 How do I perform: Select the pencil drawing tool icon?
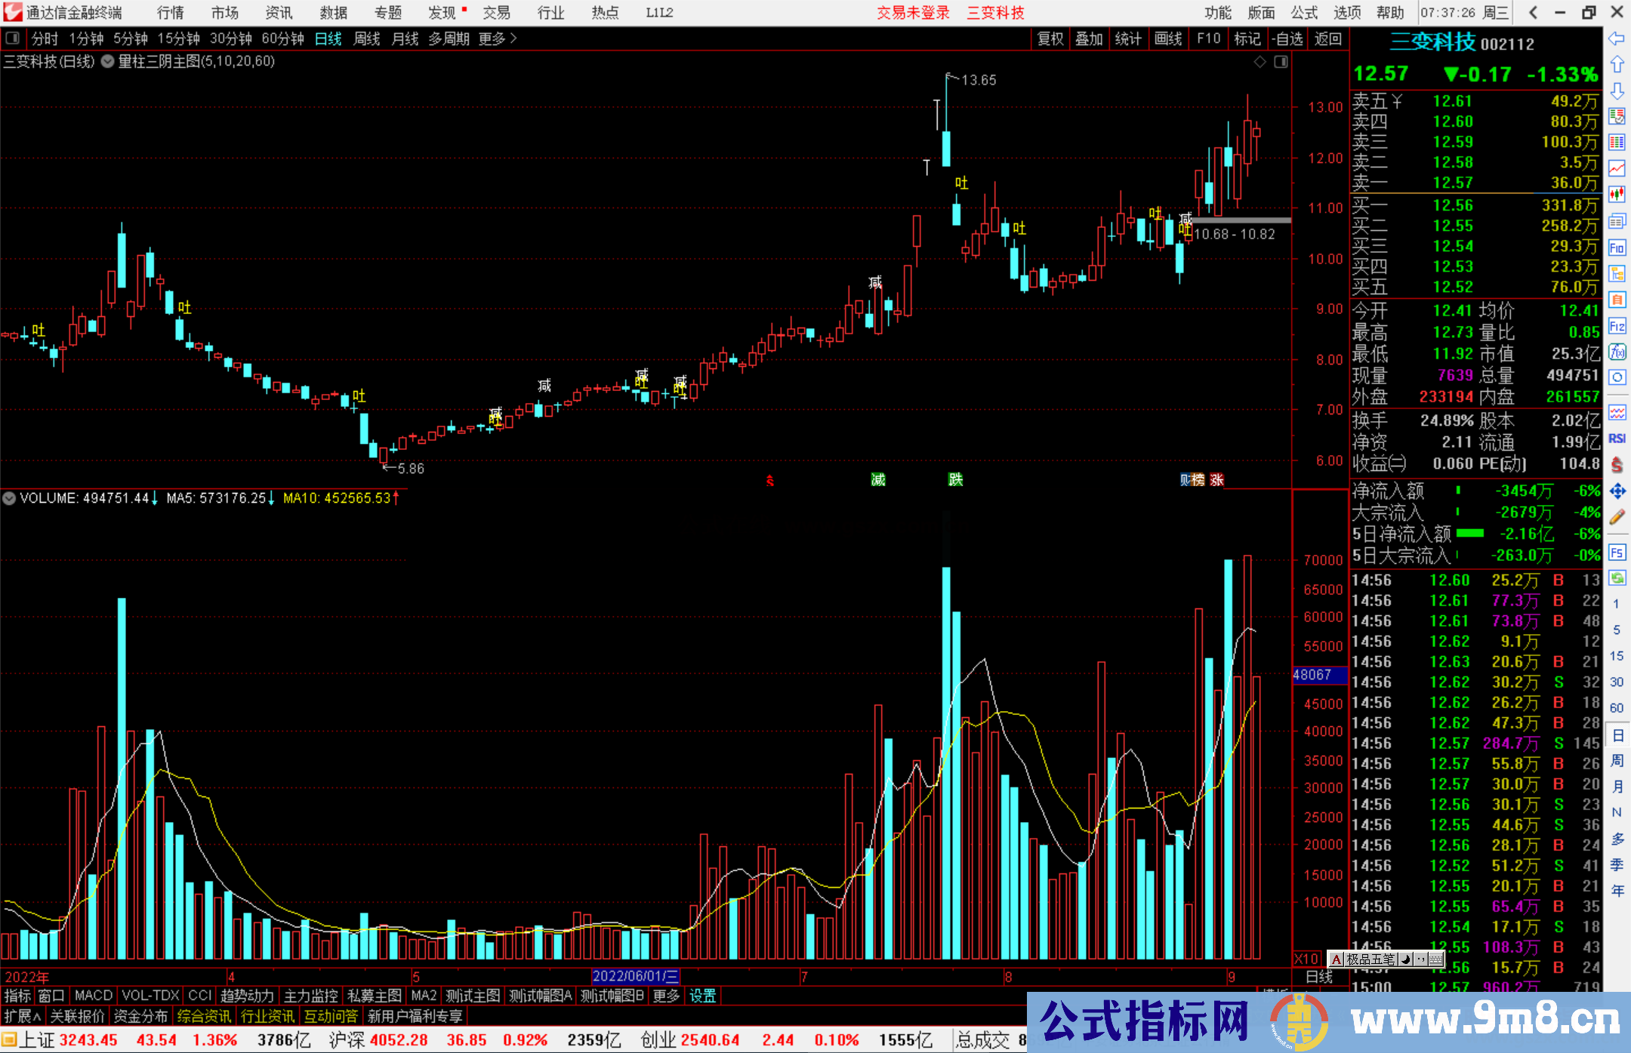1617,517
